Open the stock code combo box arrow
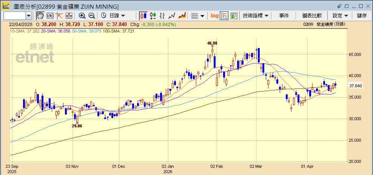This screenshot has height=175, width=373. [29, 16]
